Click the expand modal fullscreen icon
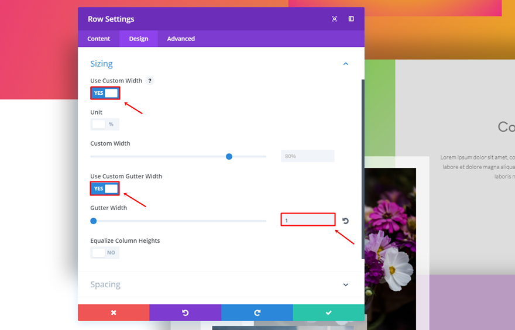Image resolution: width=515 pixels, height=330 pixels. point(334,19)
